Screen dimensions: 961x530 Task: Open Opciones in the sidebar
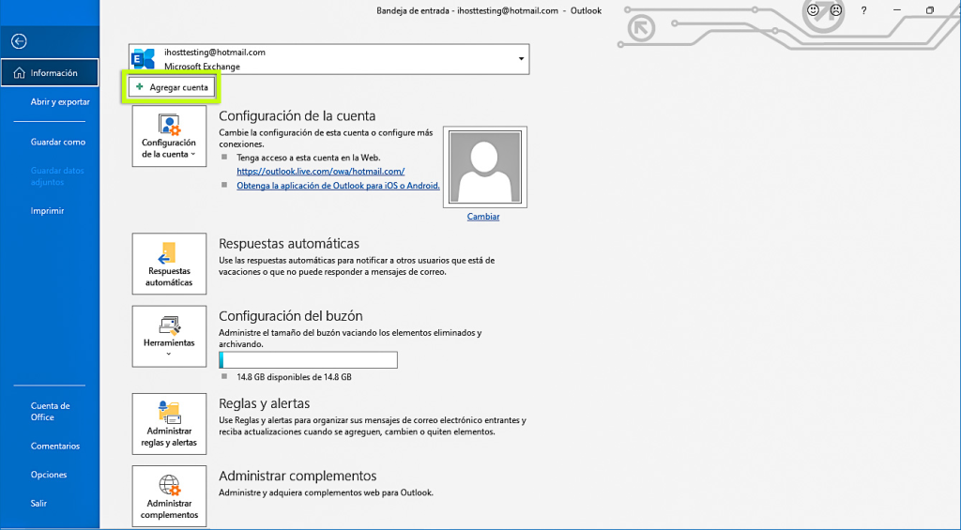tap(49, 475)
